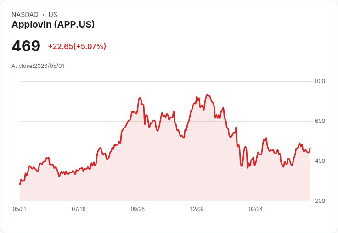Click the 05/01 date label on x-axis

pos(20,209)
